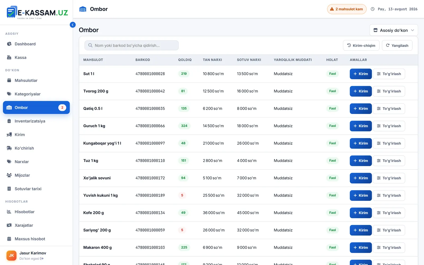Click the 2 mahsulot kam warning badge
Image resolution: width=424 pixels, height=265 pixels.
click(x=347, y=9)
